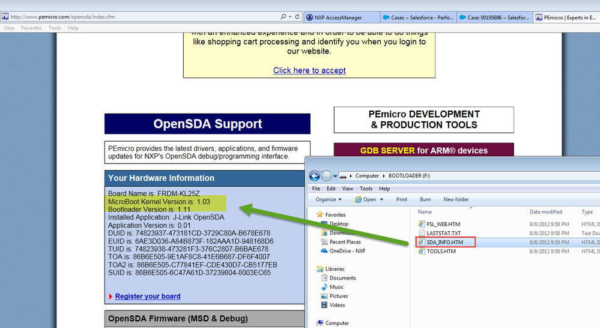Select the LASTSTAT.TXT file
Screen dimensions: 600x328
(443, 233)
